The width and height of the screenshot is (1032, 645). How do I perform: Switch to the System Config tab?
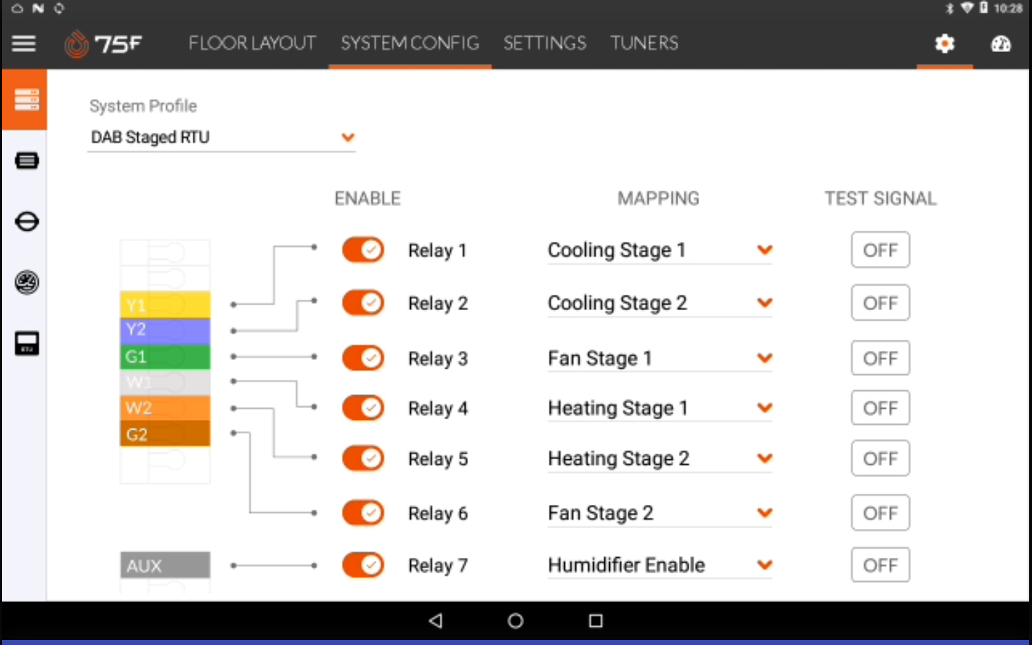coord(410,44)
